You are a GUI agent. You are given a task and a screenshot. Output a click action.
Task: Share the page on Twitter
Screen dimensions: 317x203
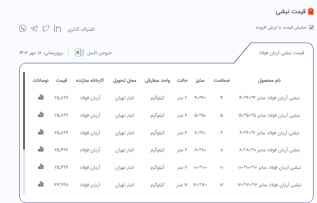[x=46, y=29]
